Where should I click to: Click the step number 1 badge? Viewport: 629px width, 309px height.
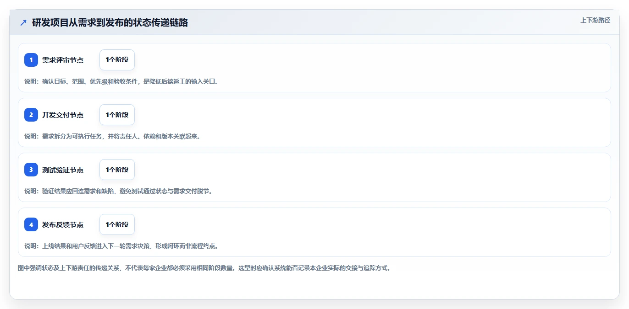[x=31, y=60]
